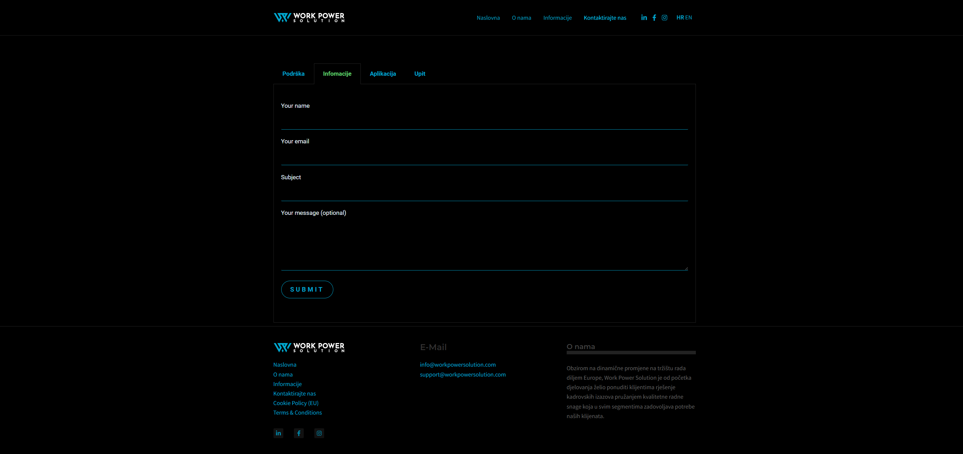Screen dimensions: 963x454
Task: Select the Upit tab
Action: pos(420,74)
